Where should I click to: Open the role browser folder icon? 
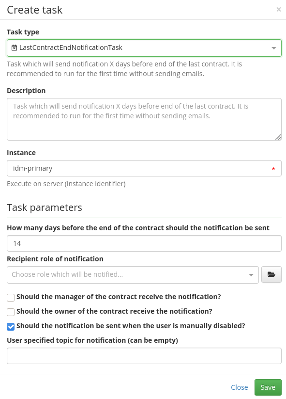click(x=271, y=274)
